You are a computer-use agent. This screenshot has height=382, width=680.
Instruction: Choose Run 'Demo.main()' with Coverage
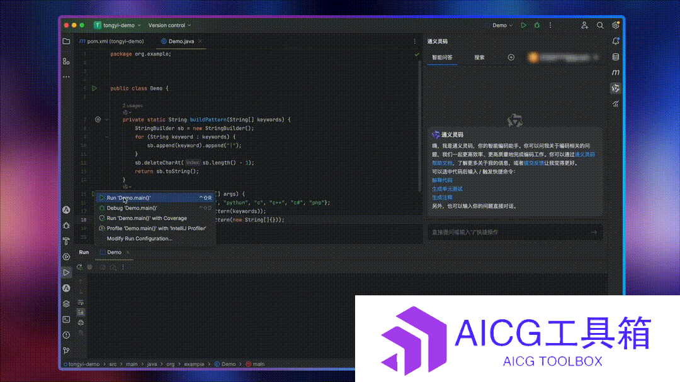tap(156, 219)
